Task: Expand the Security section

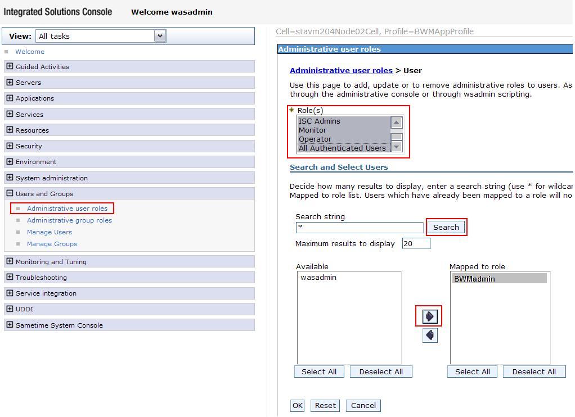Action: (x=10, y=146)
